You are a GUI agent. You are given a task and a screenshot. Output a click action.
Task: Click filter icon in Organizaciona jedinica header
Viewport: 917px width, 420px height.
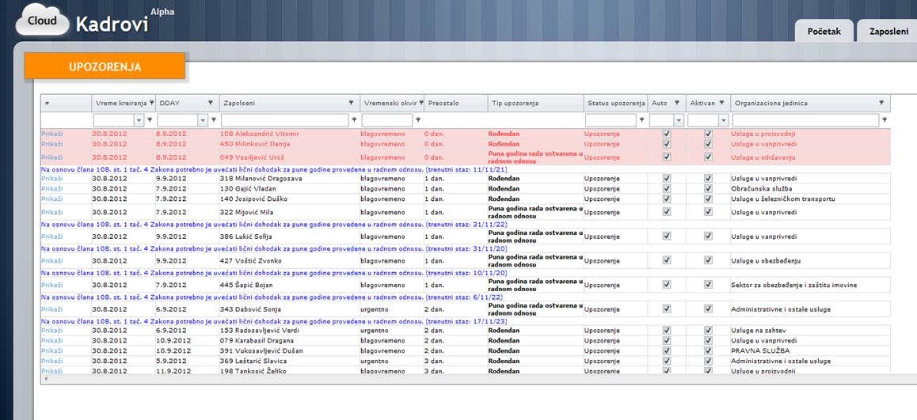coord(881,103)
